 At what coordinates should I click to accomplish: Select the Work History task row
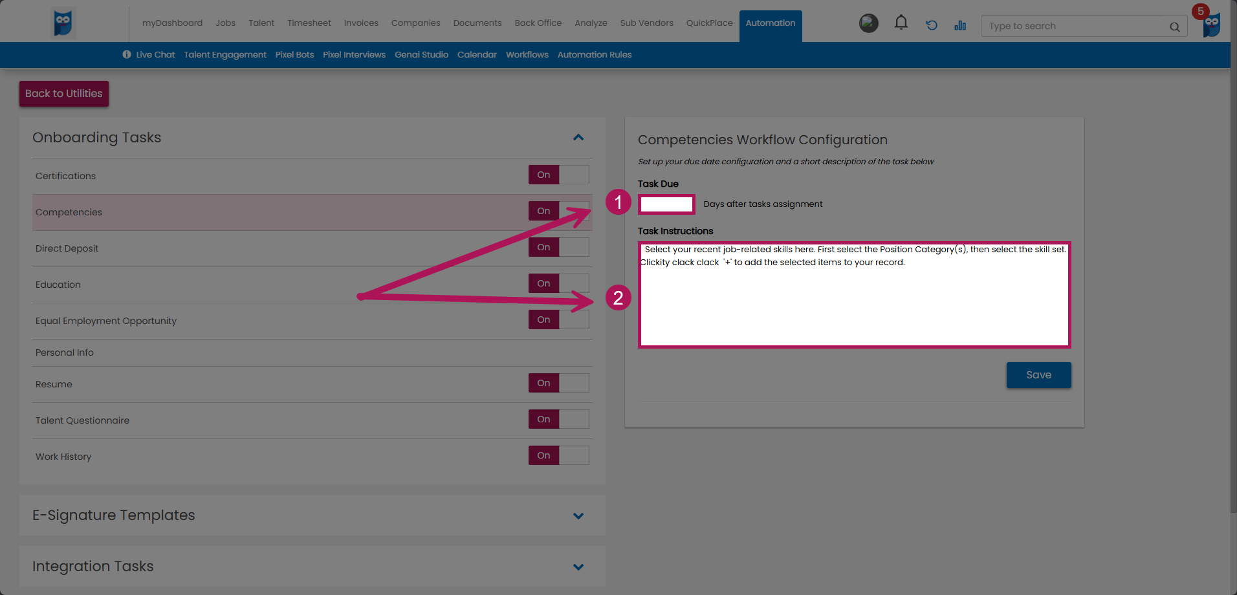312,457
